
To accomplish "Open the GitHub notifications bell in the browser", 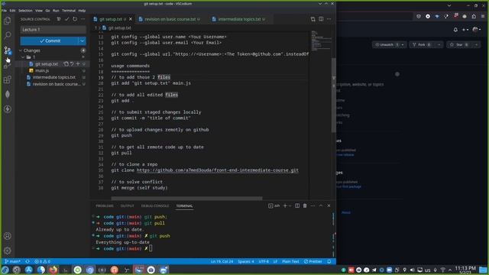I will coord(455,30).
